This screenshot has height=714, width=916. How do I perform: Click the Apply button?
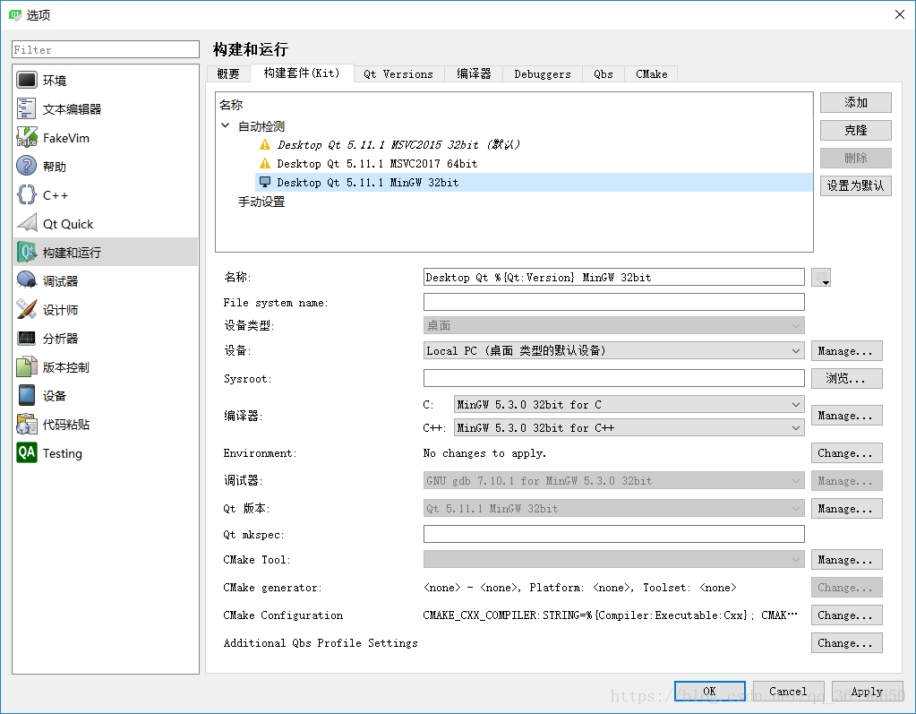(x=867, y=692)
